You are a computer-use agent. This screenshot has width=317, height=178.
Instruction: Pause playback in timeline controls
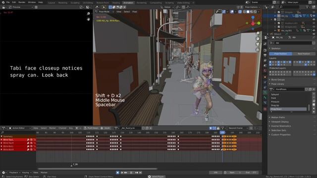point(131,173)
